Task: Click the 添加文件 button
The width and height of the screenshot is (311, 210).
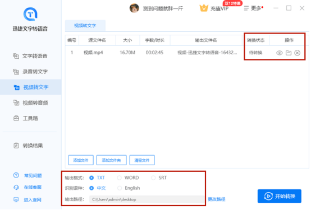Action: (81, 160)
